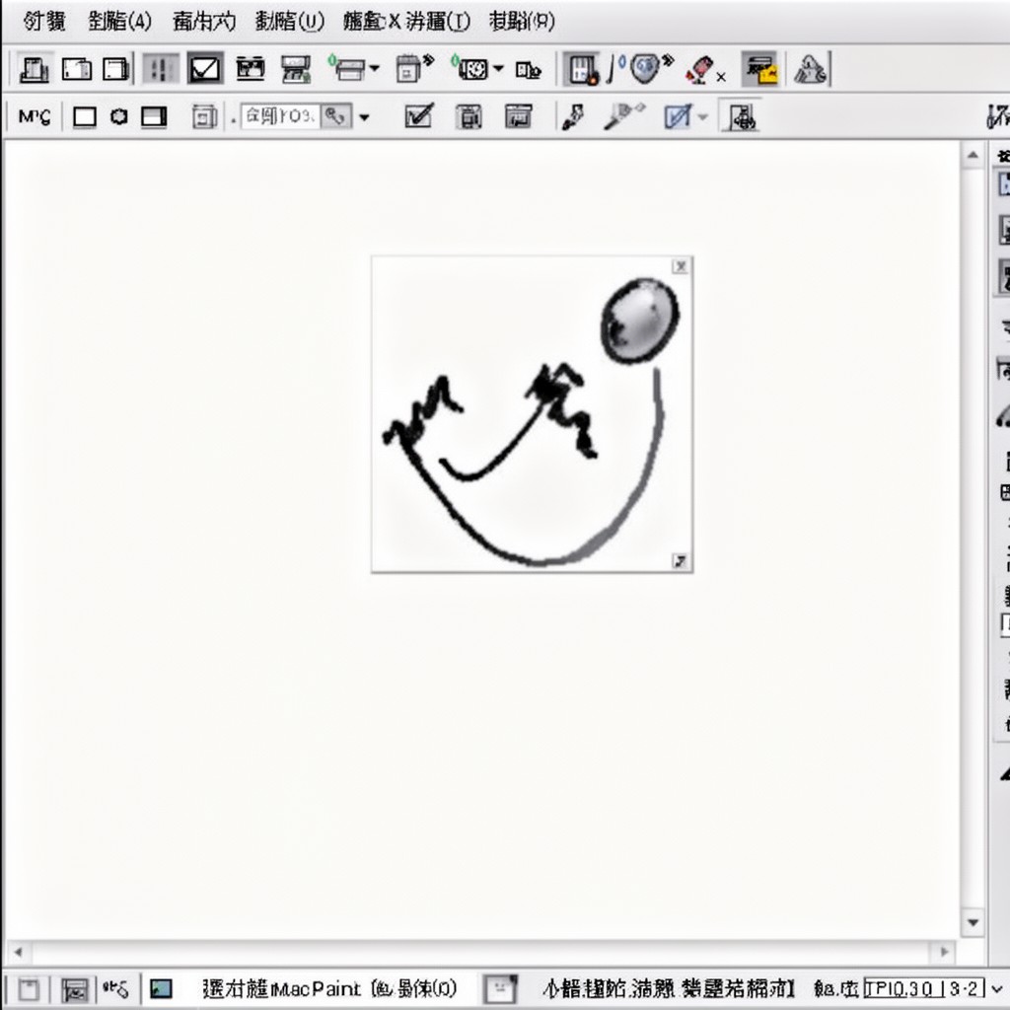Screen dimensions: 1010x1010
Task: Click the status bar value field at far right
Action: point(924,988)
